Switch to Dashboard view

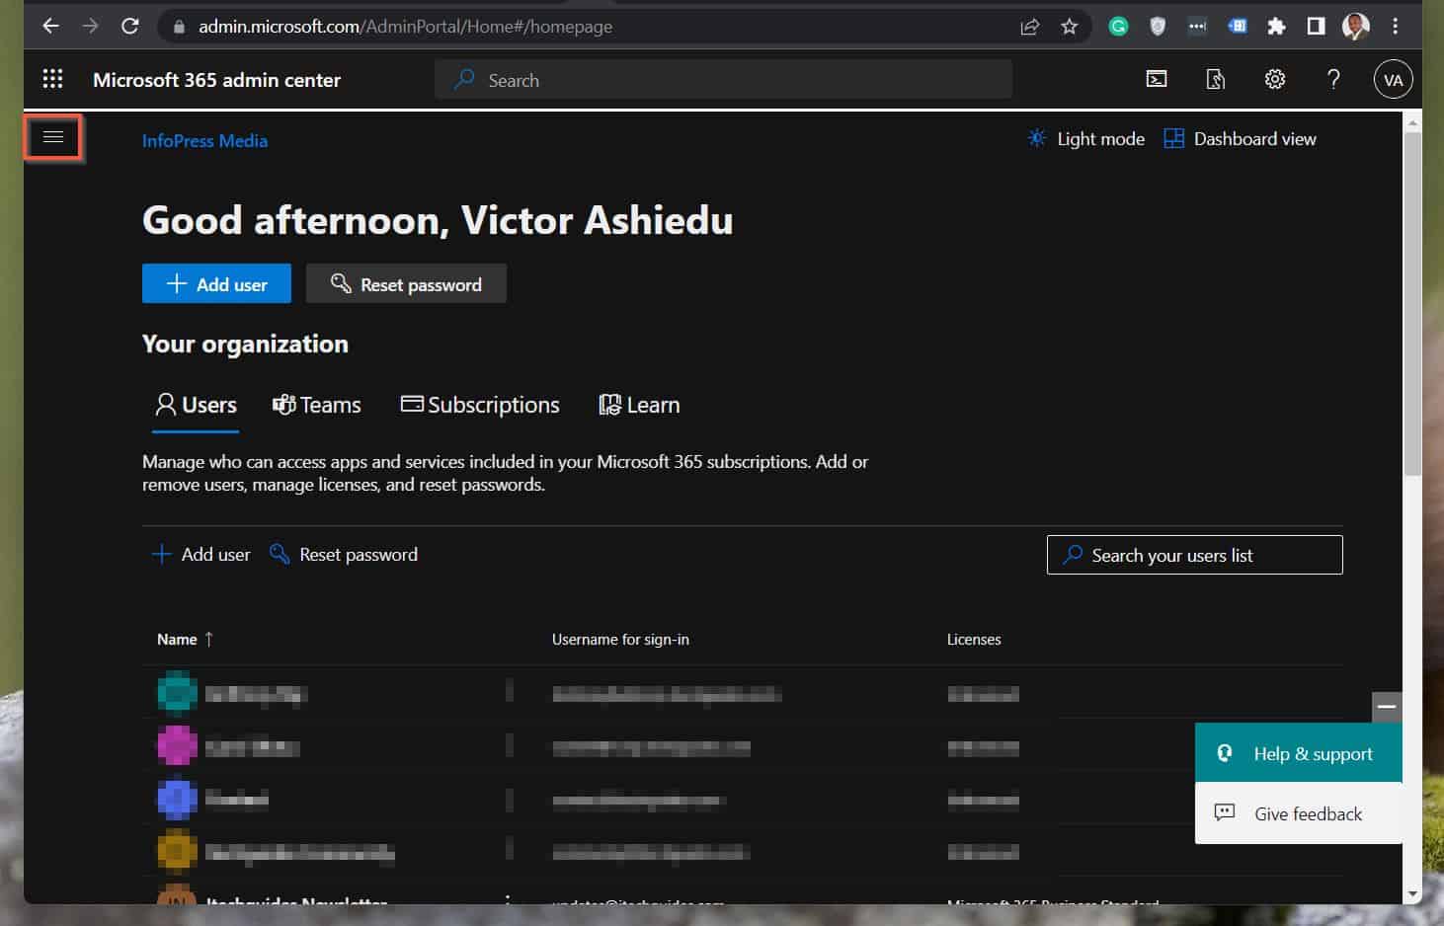[x=1240, y=139]
